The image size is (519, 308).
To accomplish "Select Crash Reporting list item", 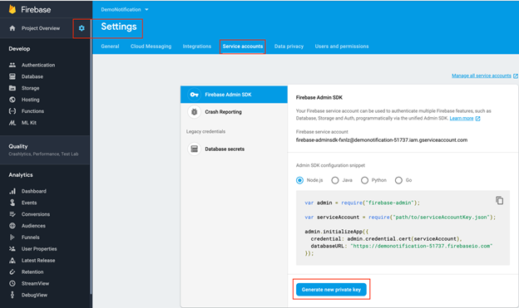I will pyautogui.click(x=234, y=112).
